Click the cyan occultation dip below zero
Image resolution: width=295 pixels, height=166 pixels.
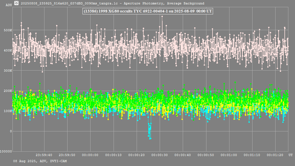coord(149,131)
